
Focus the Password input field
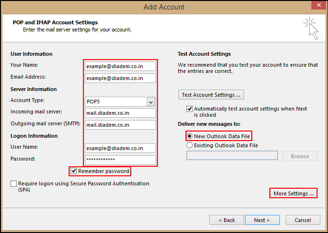(120, 160)
